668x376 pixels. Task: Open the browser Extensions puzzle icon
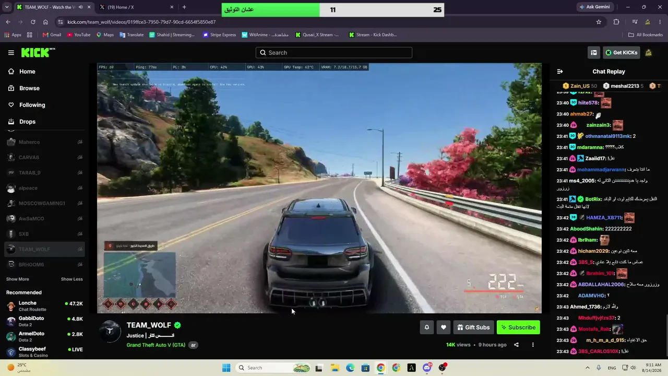(x=616, y=22)
